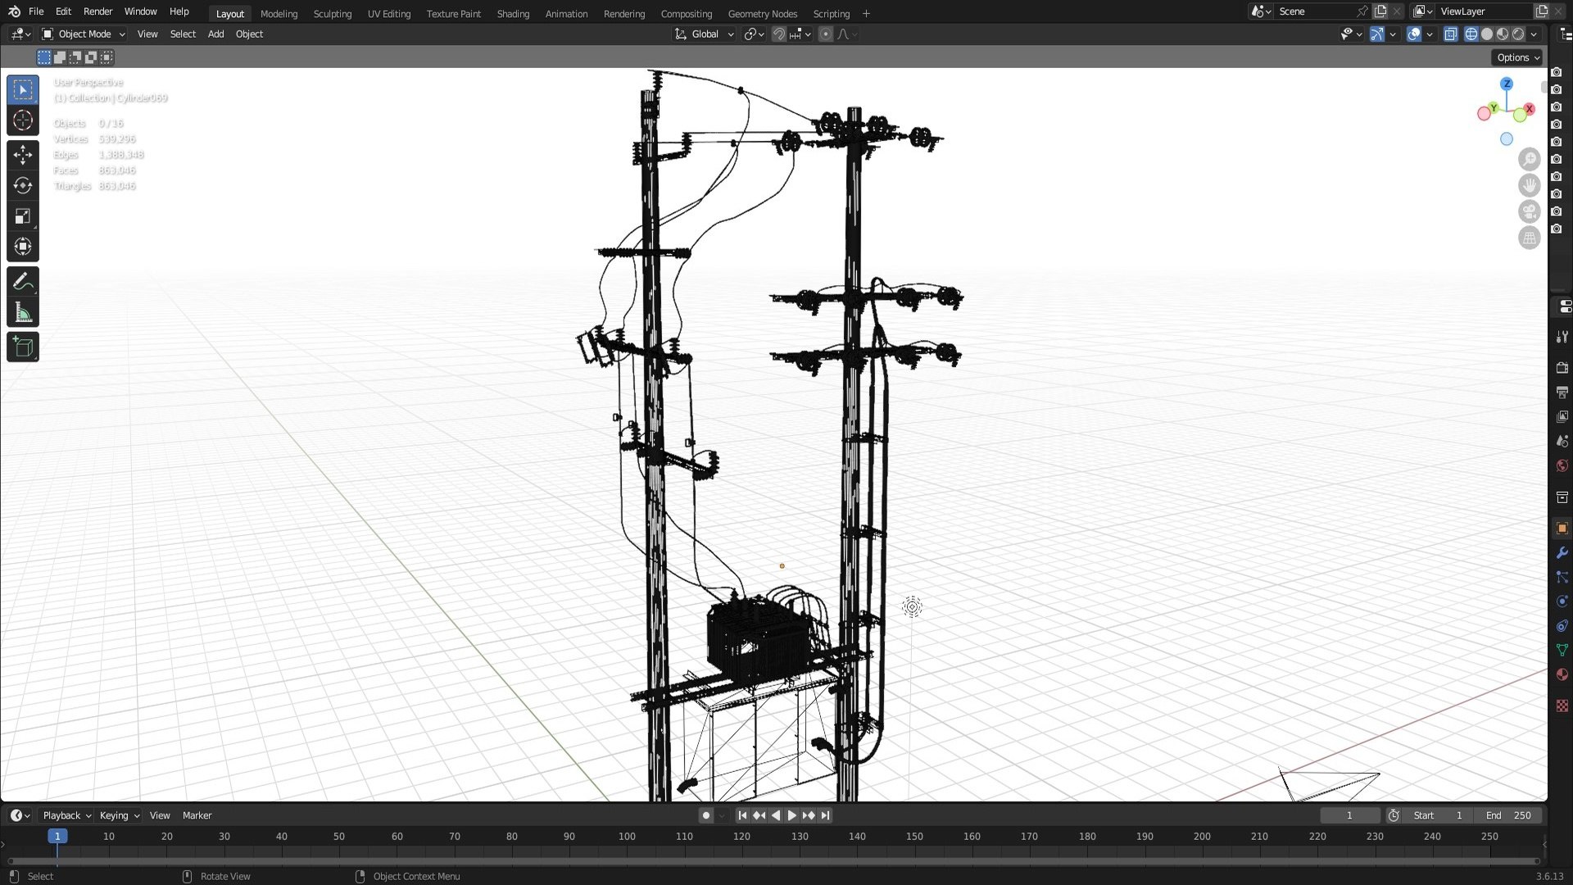Click the Z axis on navigation gizmo
Screen dimensions: 1573x885
[1506, 84]
